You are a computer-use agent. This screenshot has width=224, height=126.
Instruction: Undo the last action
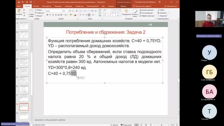click(x=23, y=2)
